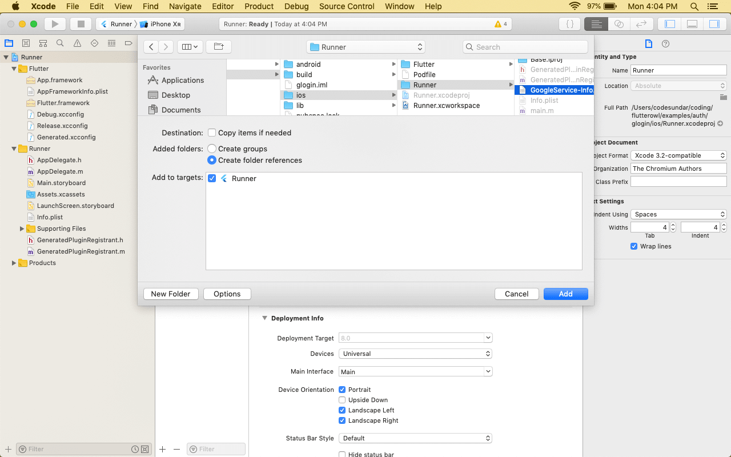Open the Indent Using Spaces dropdown
Screen dimensions: 731x457
pyautogui.click(x=678, y=214)
